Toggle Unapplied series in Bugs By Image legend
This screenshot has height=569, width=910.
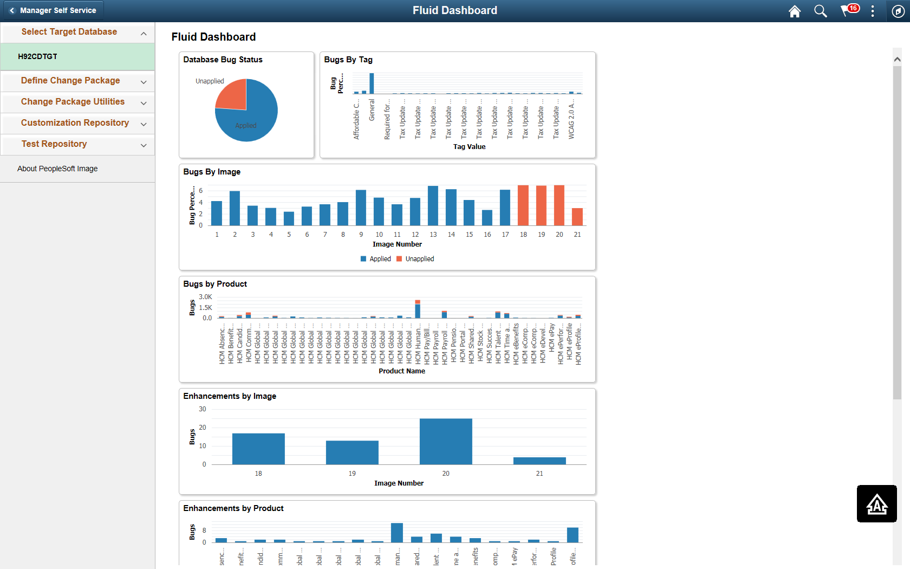point(415,259)
